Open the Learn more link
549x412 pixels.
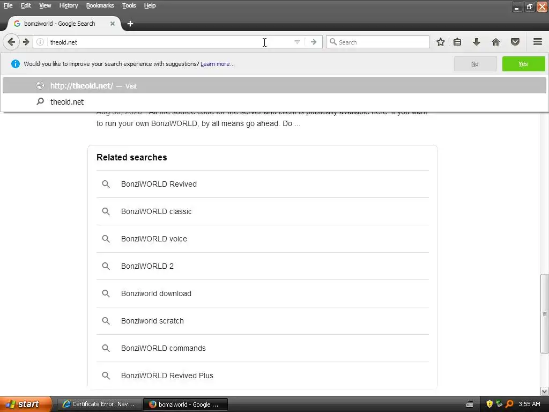pos(218,64)
